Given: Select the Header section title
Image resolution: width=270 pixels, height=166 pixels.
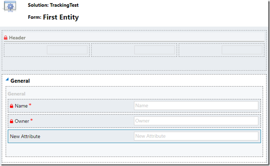Looking at the screenshot, I should pos(17,38).
